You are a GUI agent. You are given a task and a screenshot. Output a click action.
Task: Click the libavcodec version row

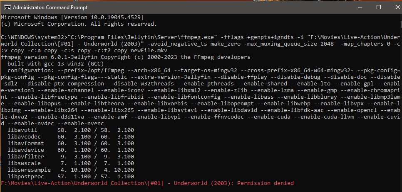point(71,136)
